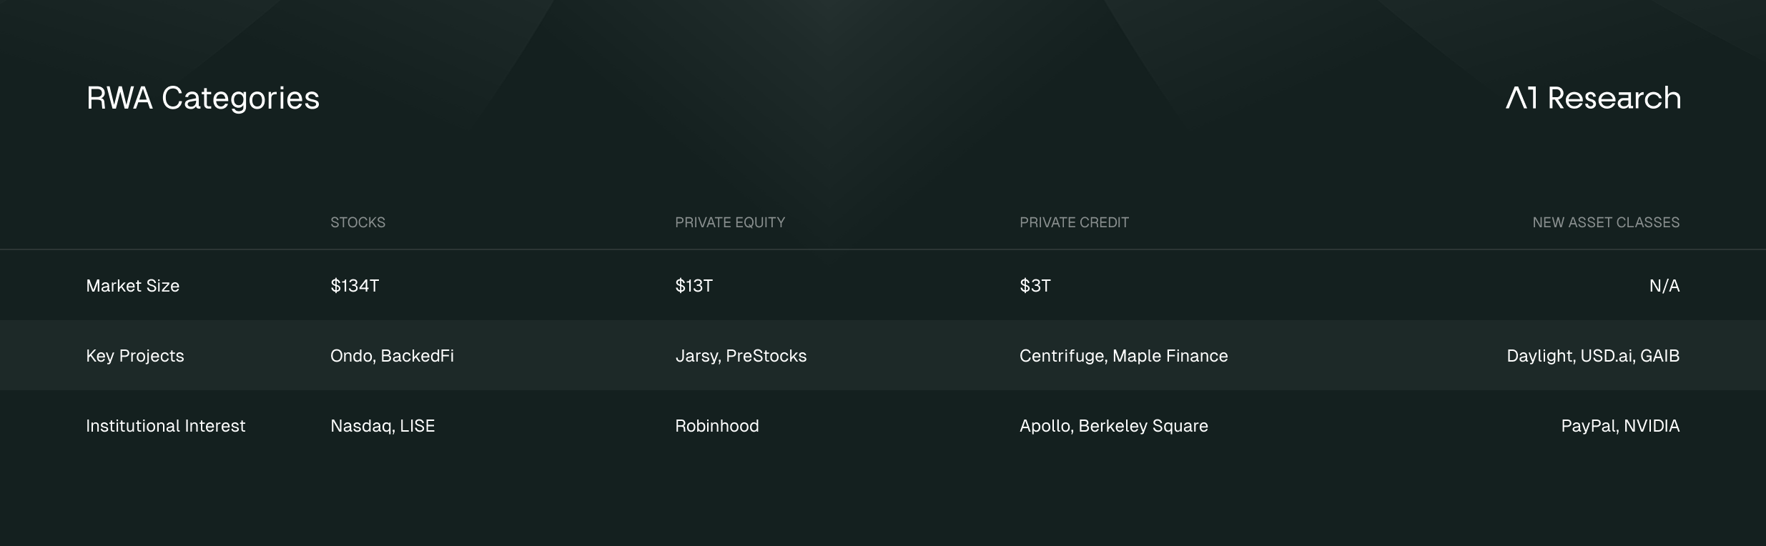Click the Key Projects row label
This screenshot has width=1766, height=546.
tap(135, 356)
